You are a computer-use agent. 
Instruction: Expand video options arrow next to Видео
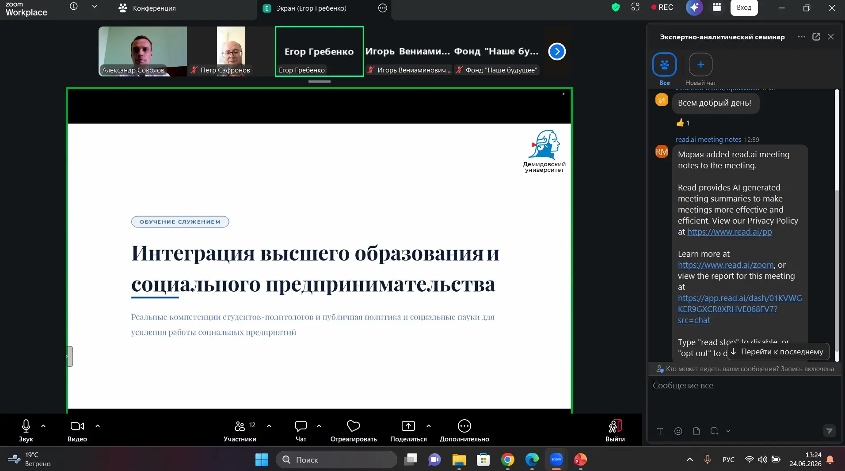[98, 426]
